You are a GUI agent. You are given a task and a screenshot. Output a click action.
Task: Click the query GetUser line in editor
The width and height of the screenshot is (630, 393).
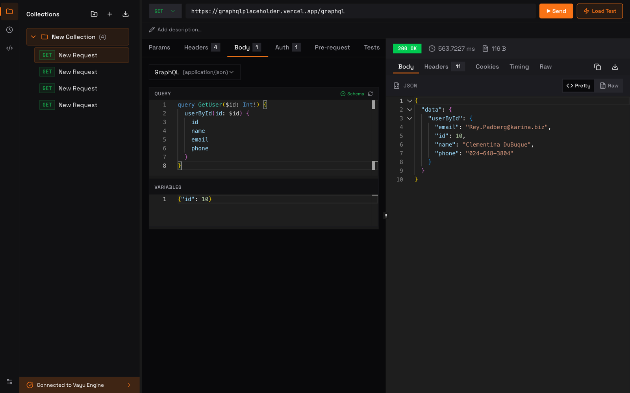pos(222,105)
